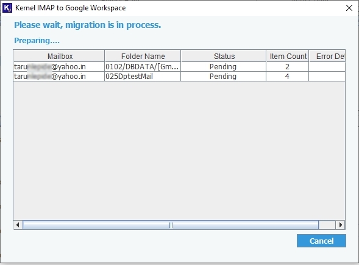Click the window title text

click(70, 8)
